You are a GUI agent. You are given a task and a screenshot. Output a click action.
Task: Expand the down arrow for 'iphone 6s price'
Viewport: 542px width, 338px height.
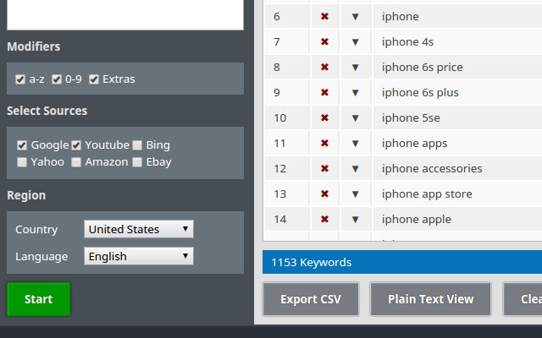[x=355, y=67]
